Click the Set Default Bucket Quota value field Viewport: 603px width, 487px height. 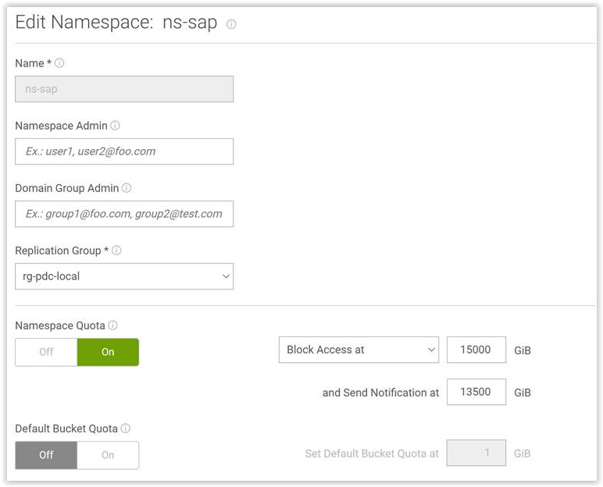coord(476,453)
